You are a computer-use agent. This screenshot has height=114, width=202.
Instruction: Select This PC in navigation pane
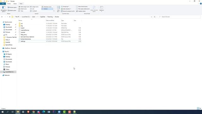click(7, 52)
